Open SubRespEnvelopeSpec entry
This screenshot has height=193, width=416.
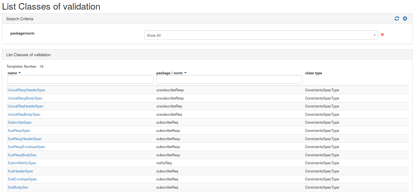pyautogui.click(x=26, y=147)
